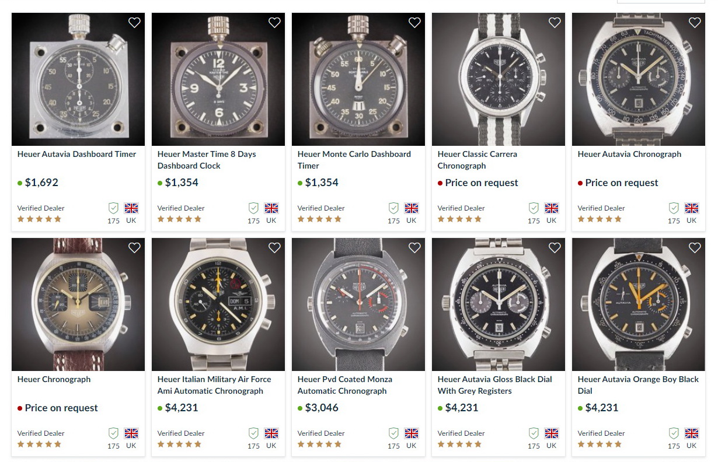Toggle heart on Heuer Master Time 8 Days clock
This screenshot has width=718, height=462.
pos(274,23)
